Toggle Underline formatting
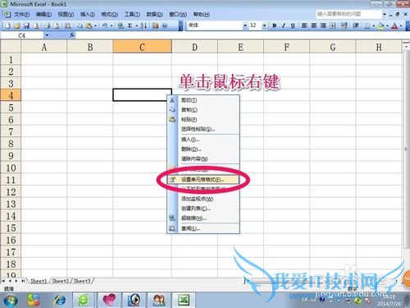Viewport: 410px width, 308px height. click(x=293, y=25)
